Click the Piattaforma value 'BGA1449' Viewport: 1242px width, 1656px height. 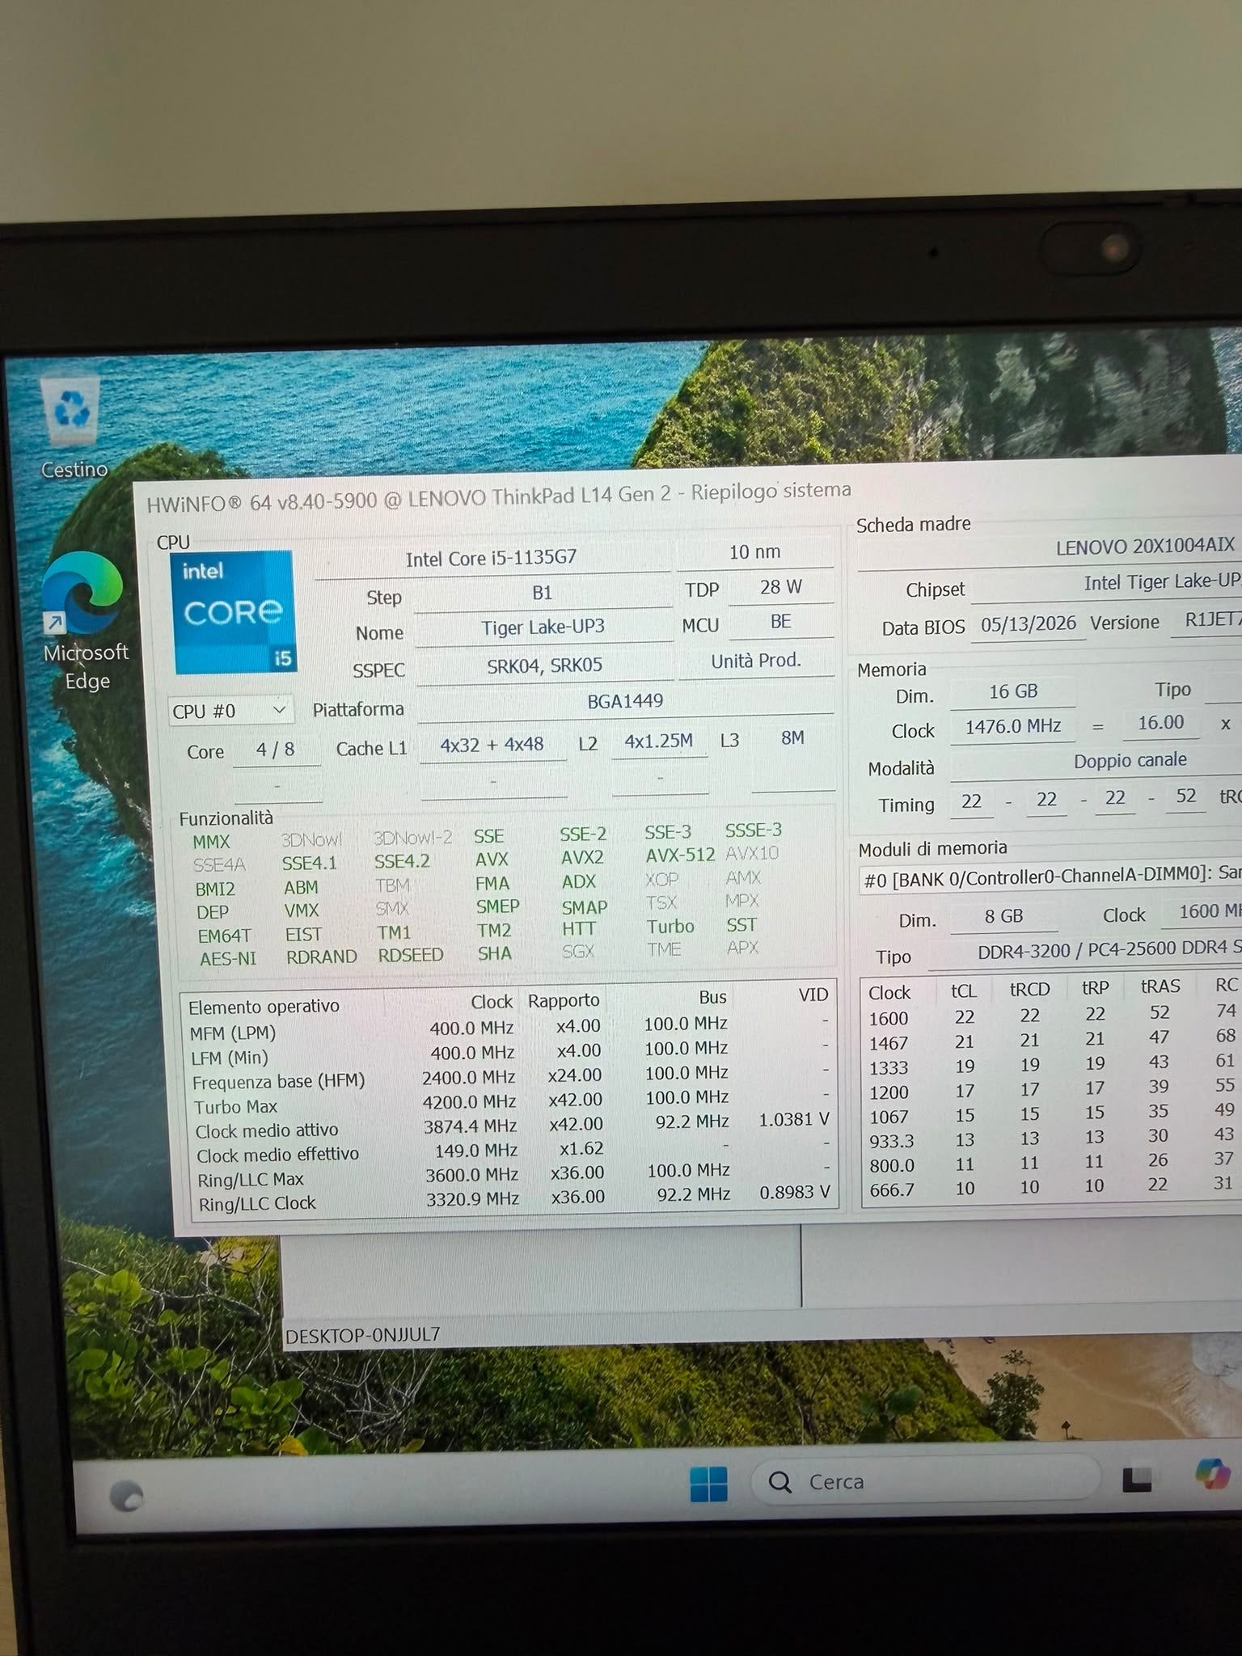click(x=625, y=701)
